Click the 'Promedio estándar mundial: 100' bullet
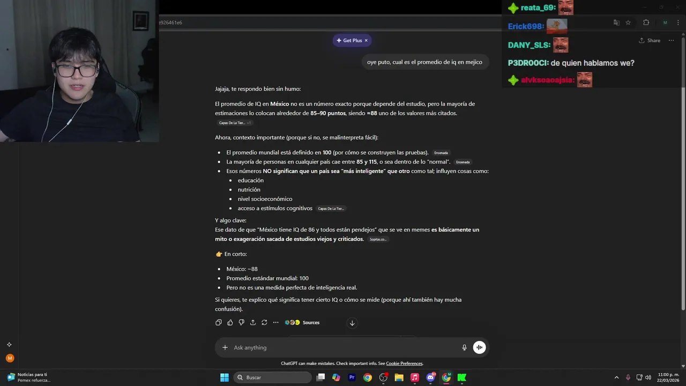The width and height of the screenshot is (686, 386). click(x=267, y=278)
